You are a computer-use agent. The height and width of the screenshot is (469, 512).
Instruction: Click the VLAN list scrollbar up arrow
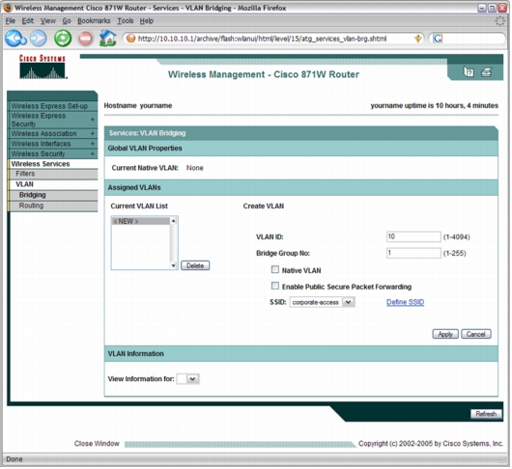pyautogui.click(x=174, y=221)
